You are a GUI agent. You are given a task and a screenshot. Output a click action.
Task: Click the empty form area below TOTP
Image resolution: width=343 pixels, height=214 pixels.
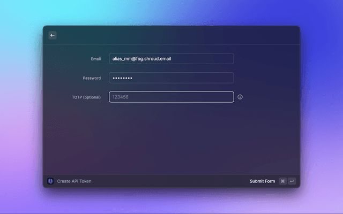171,139
